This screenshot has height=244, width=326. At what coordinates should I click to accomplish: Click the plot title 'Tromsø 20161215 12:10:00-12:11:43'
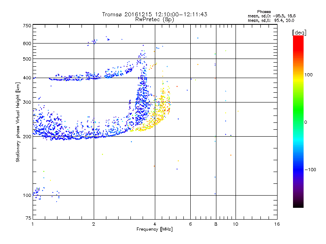point(154,14)
